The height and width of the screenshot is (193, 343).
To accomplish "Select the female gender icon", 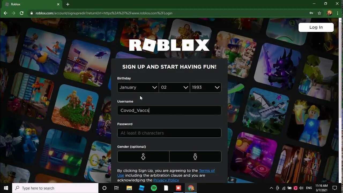I will point(143,157).
